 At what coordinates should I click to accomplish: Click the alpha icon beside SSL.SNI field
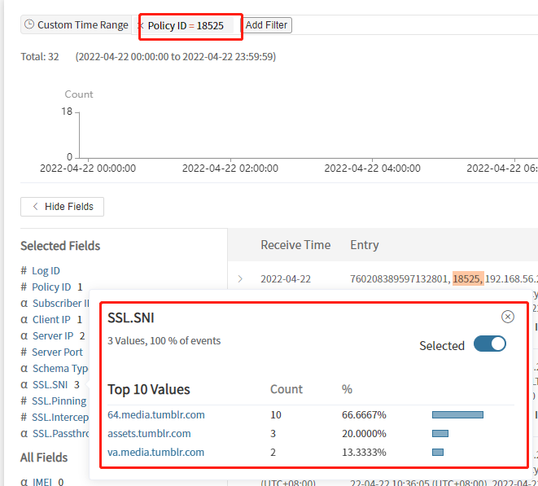click(24, 384)
